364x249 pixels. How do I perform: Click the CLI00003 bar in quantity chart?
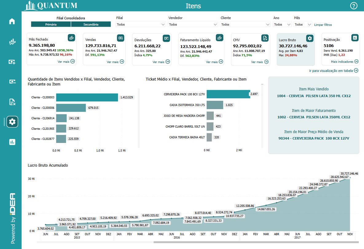pyautogui.click(x=87, y=97)
